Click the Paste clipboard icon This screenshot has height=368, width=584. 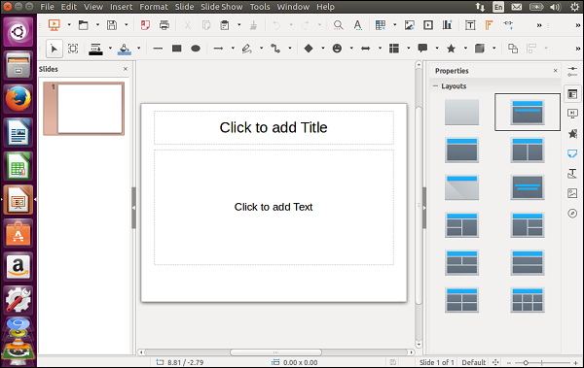pos(225,25)
